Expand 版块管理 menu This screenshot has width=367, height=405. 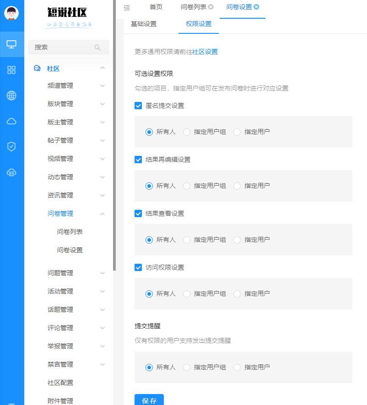[103, 104]
